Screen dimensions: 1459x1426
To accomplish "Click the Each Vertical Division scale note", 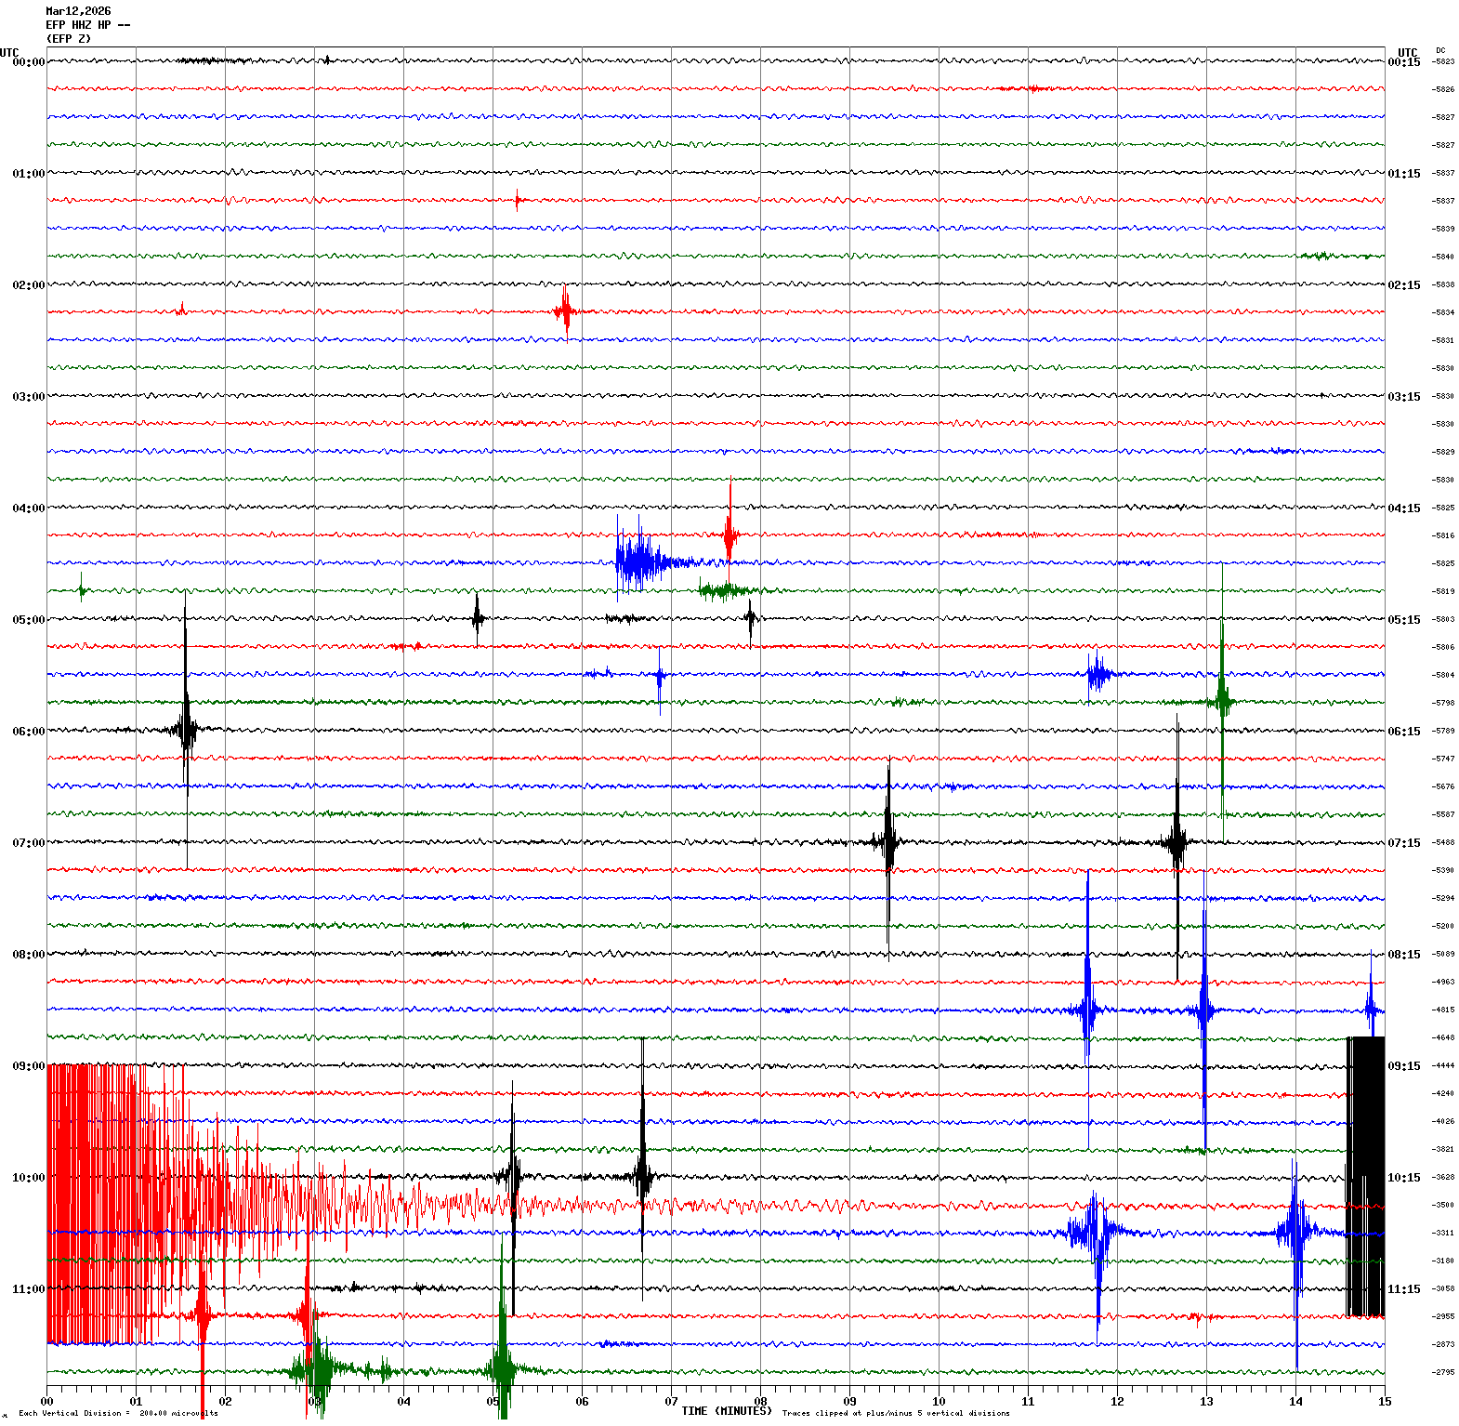I will coord(118,1413).
